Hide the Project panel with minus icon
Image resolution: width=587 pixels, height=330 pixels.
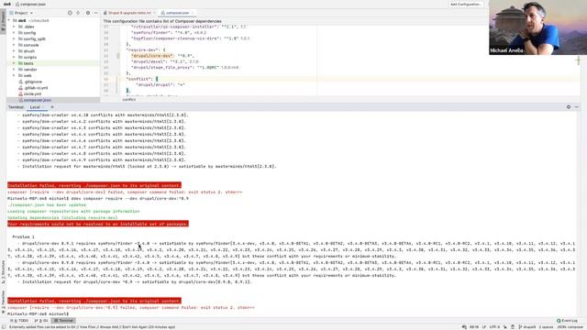coord(95,13)
